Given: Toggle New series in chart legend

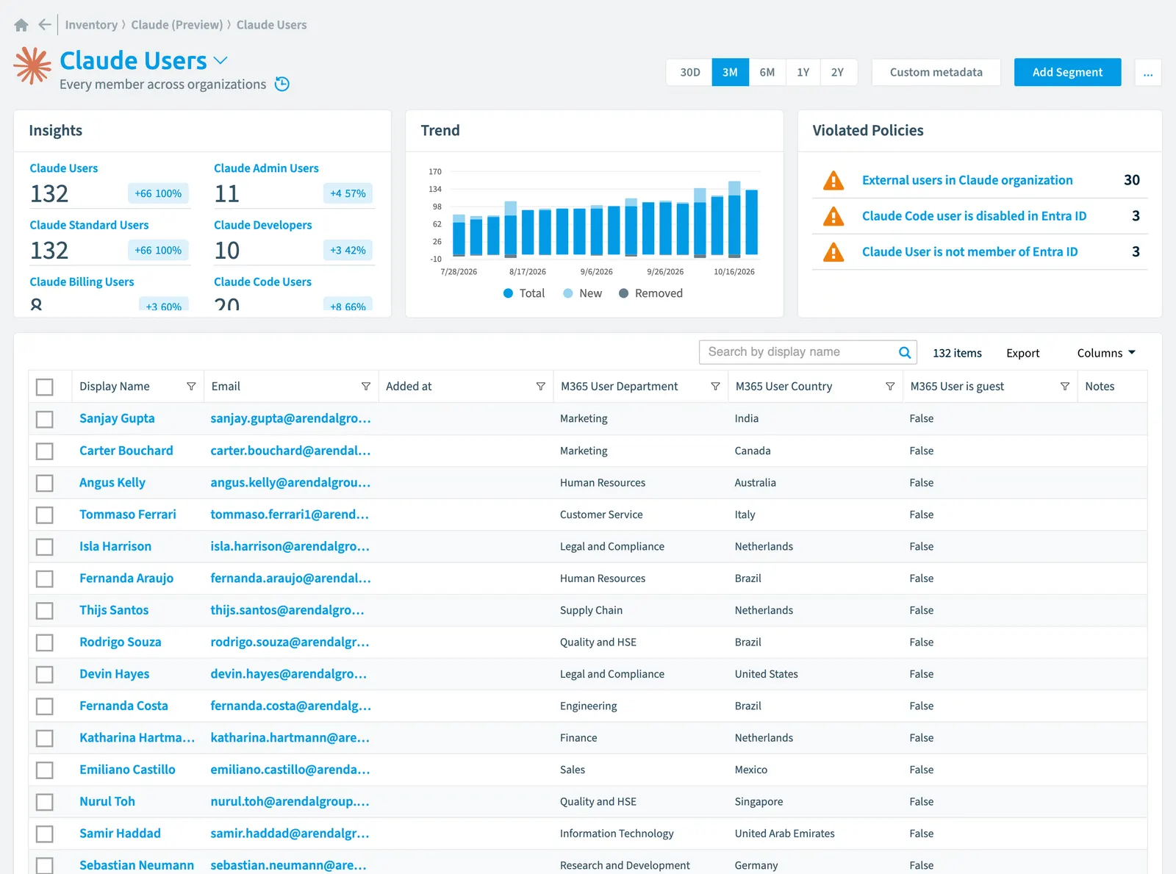Looking at the screenshot, I should 582,293.
